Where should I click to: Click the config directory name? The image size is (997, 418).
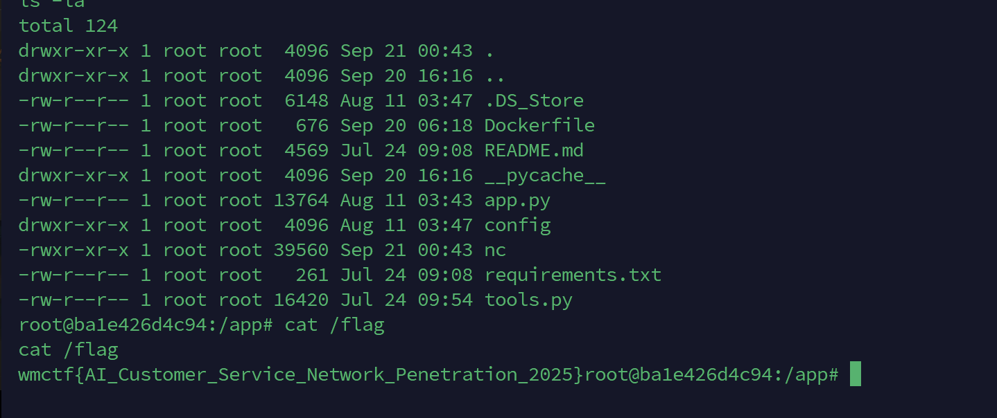click(517, 225)
